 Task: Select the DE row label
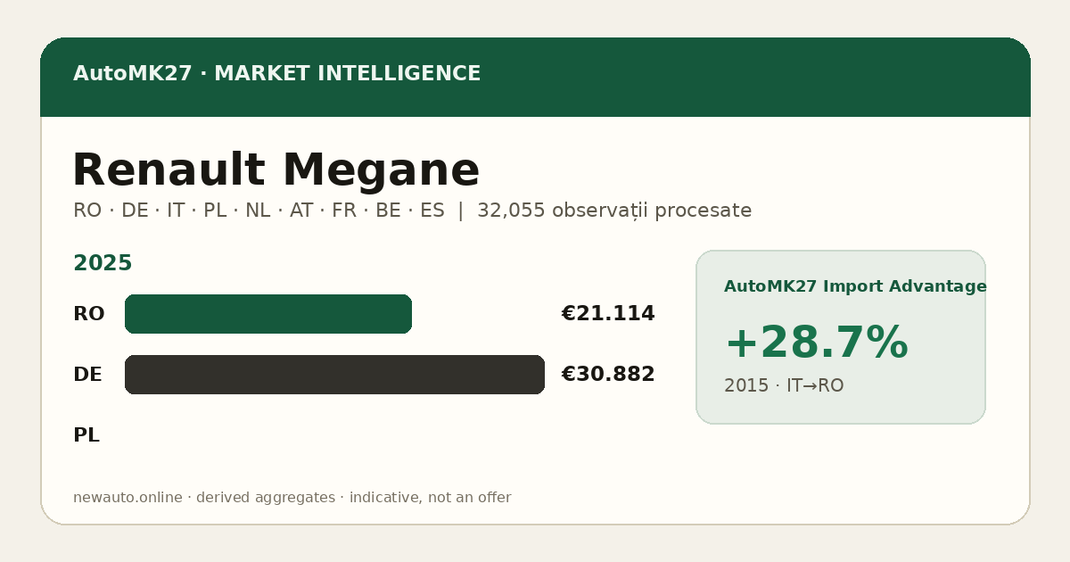(87, 375)
